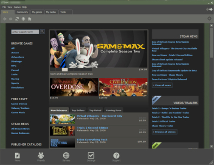
Task: Click the double arrow icon at top right
Action: (209, 9)
